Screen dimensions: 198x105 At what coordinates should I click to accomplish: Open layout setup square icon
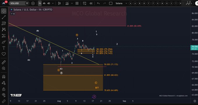tap(111, 3)
